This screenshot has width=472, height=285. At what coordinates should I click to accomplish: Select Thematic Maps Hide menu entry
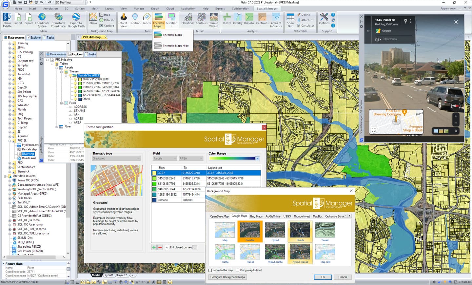point(172,46)
